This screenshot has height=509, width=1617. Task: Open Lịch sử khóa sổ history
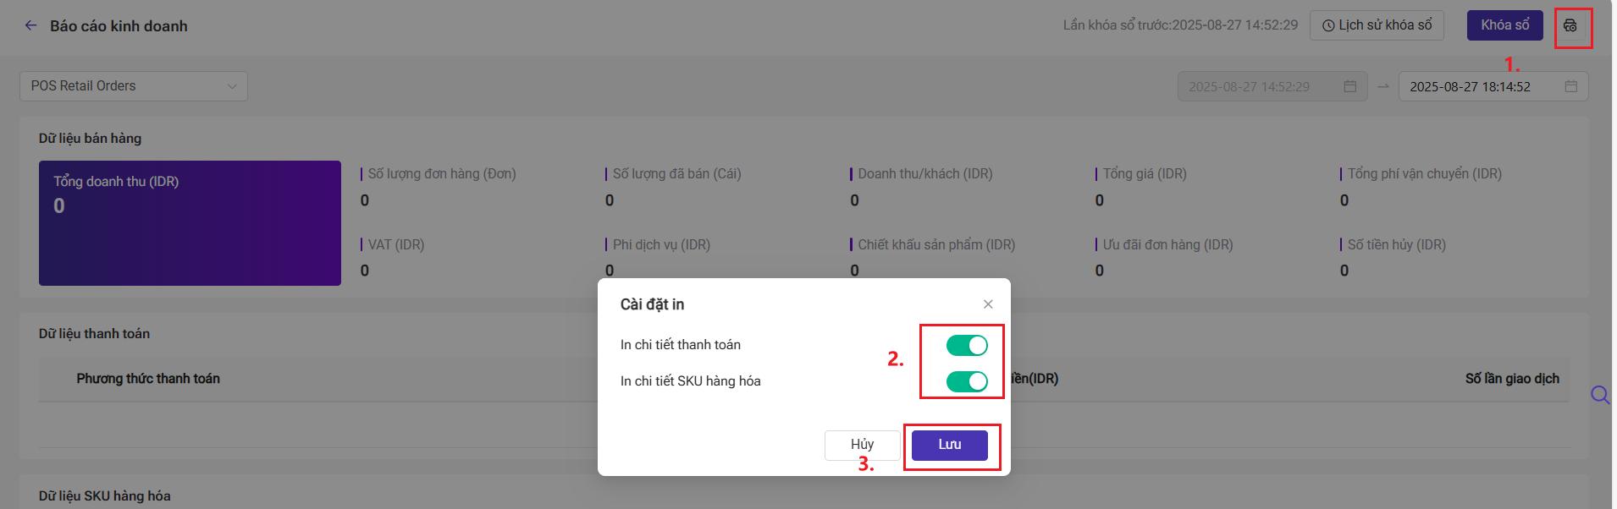pyautogui.click(x=1377, y=25)
